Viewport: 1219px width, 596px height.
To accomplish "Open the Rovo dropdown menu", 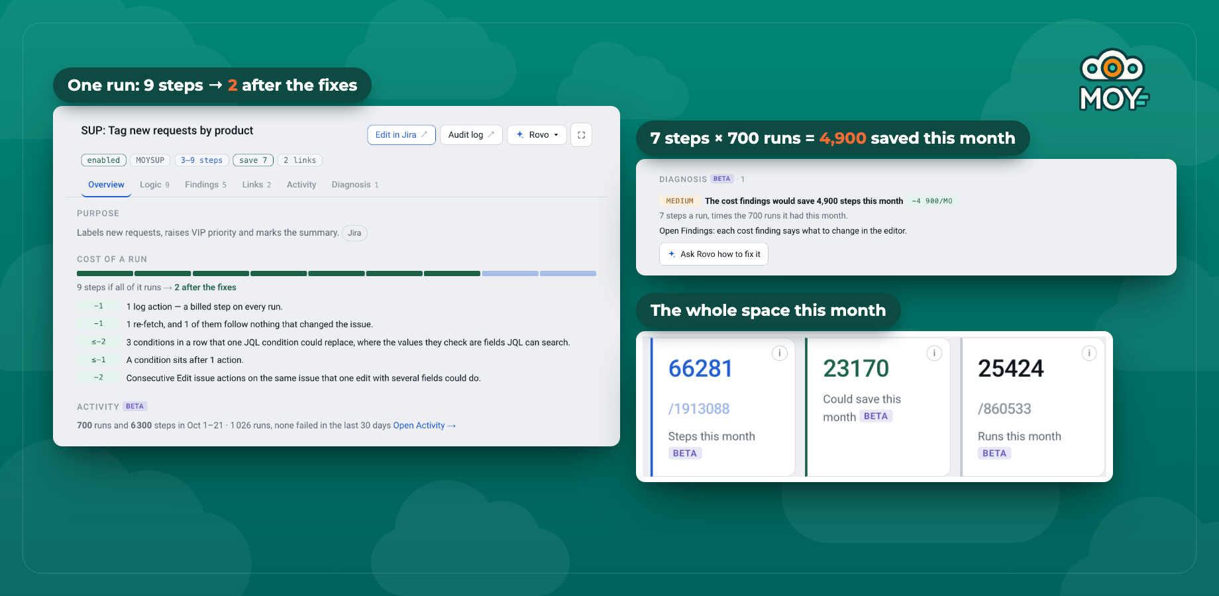I will tap(538, 134).
